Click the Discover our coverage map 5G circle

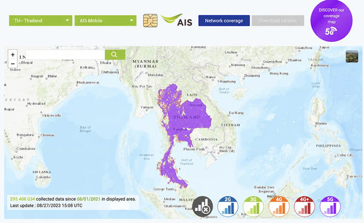click(x=331, y=21)
